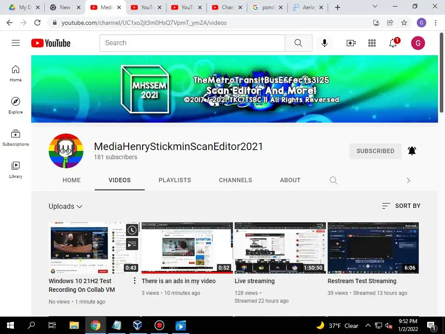Screen dimensions: 445x334
Task: Open the tab search dropdown arrow
Action: click(x=375, y=6)
